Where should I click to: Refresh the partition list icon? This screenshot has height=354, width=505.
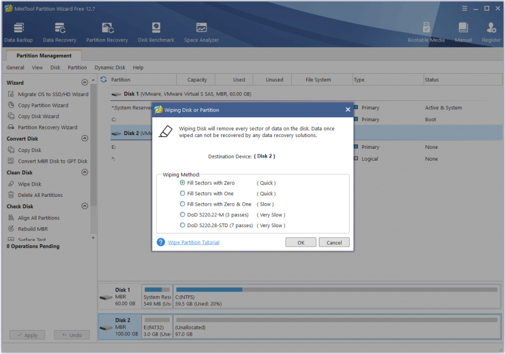[x=104, y=79]
